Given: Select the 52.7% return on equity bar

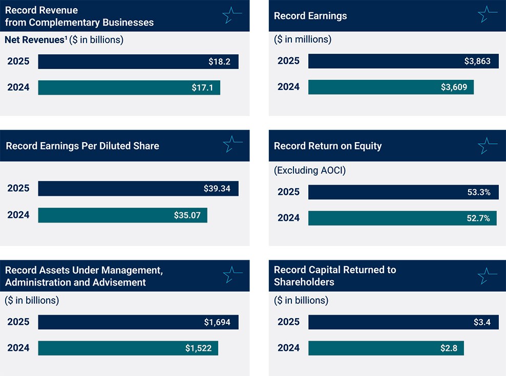Looking at the screenshot, I should tap(402, 218).
